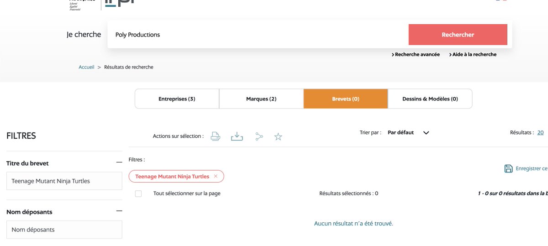Check 'Tout sélectionner sur la page'
This screenshot has width=548, height=246.
pyautogui.click(x=138, y=194)
